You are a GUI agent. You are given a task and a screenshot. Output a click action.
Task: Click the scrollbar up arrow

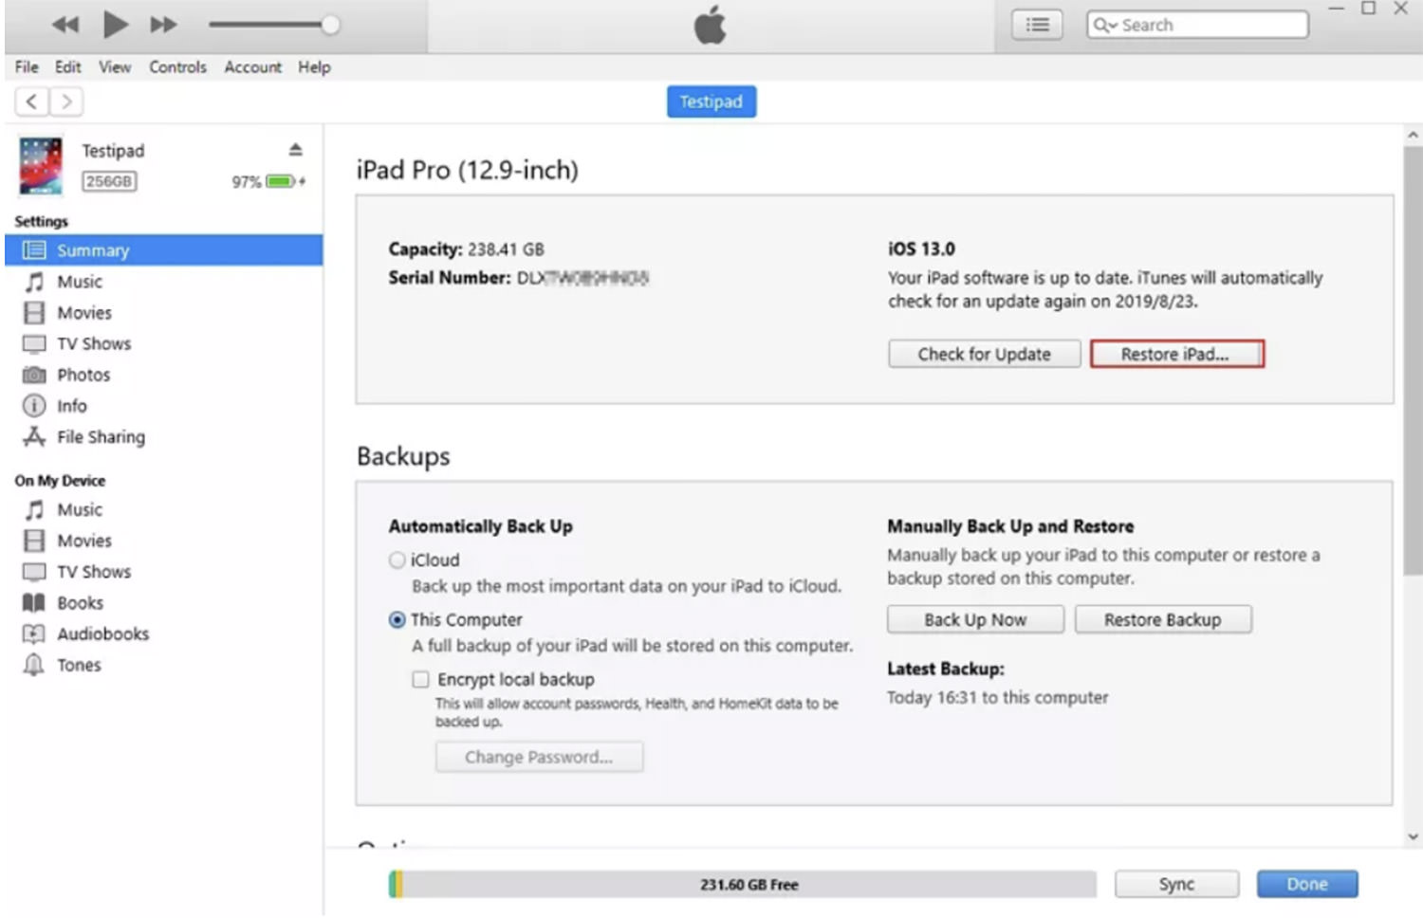click(1413, 136)
